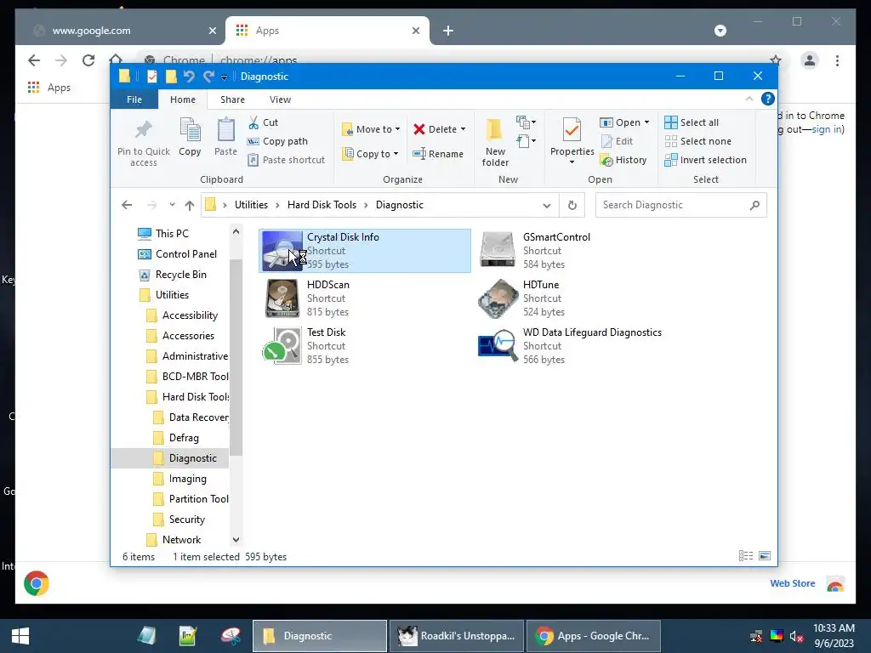Image resolution: width=871 pixels, height=653 pixels.
Task: Refresh the Diagnostic folder view
Action: (x=572, y=205)
